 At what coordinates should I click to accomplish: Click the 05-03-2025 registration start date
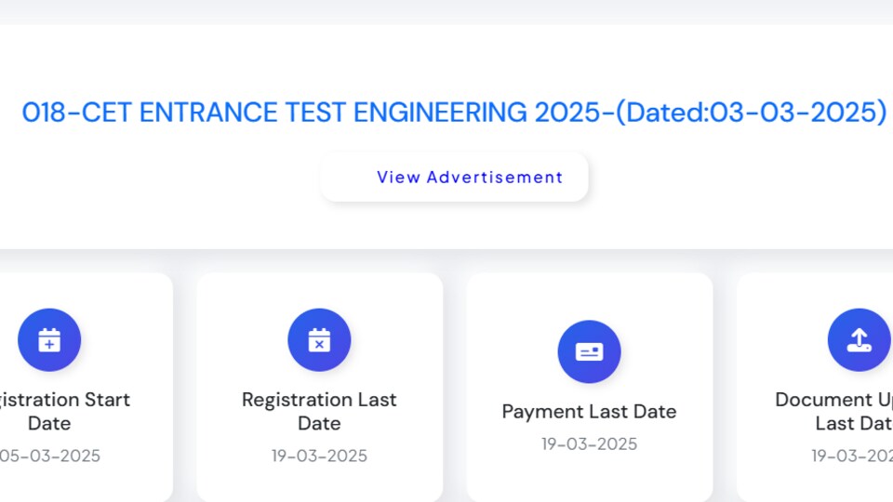coord(49,456)
